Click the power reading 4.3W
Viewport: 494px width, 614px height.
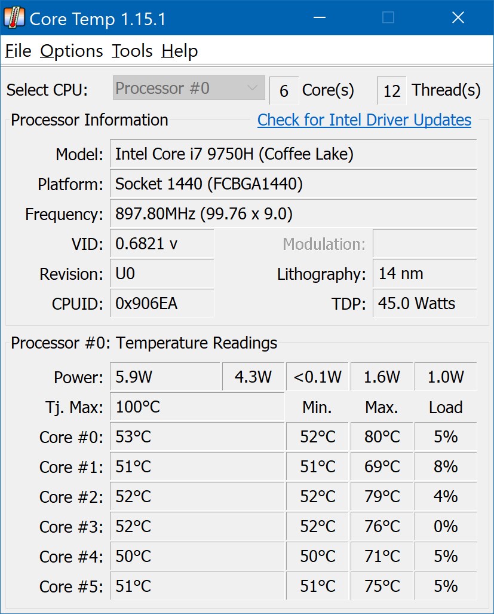[253, 377]
